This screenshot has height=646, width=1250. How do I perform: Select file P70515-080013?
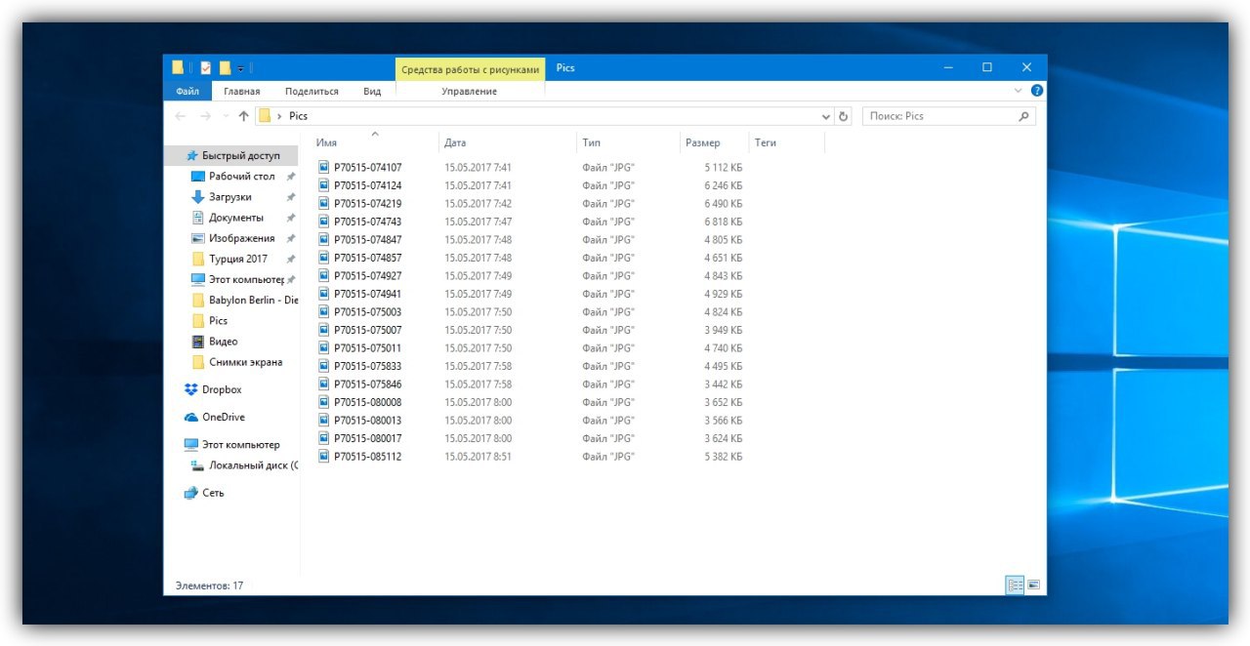click(x=367, y=421)
